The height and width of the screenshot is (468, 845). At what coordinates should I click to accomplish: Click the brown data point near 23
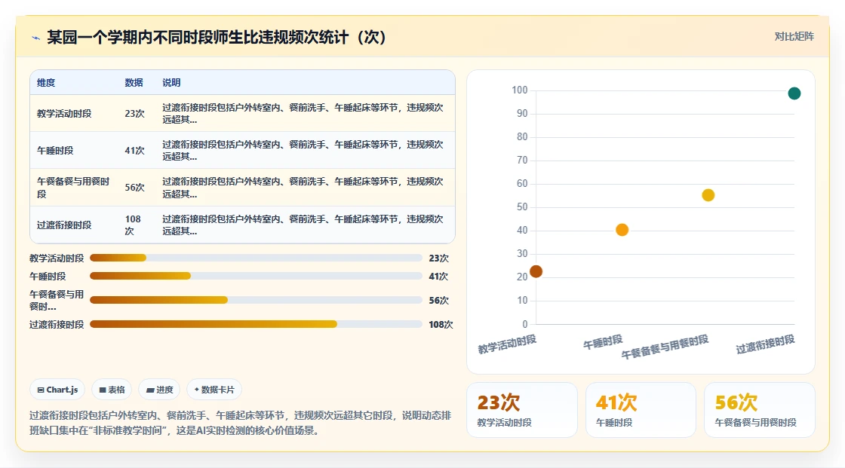tap(536, 271)
